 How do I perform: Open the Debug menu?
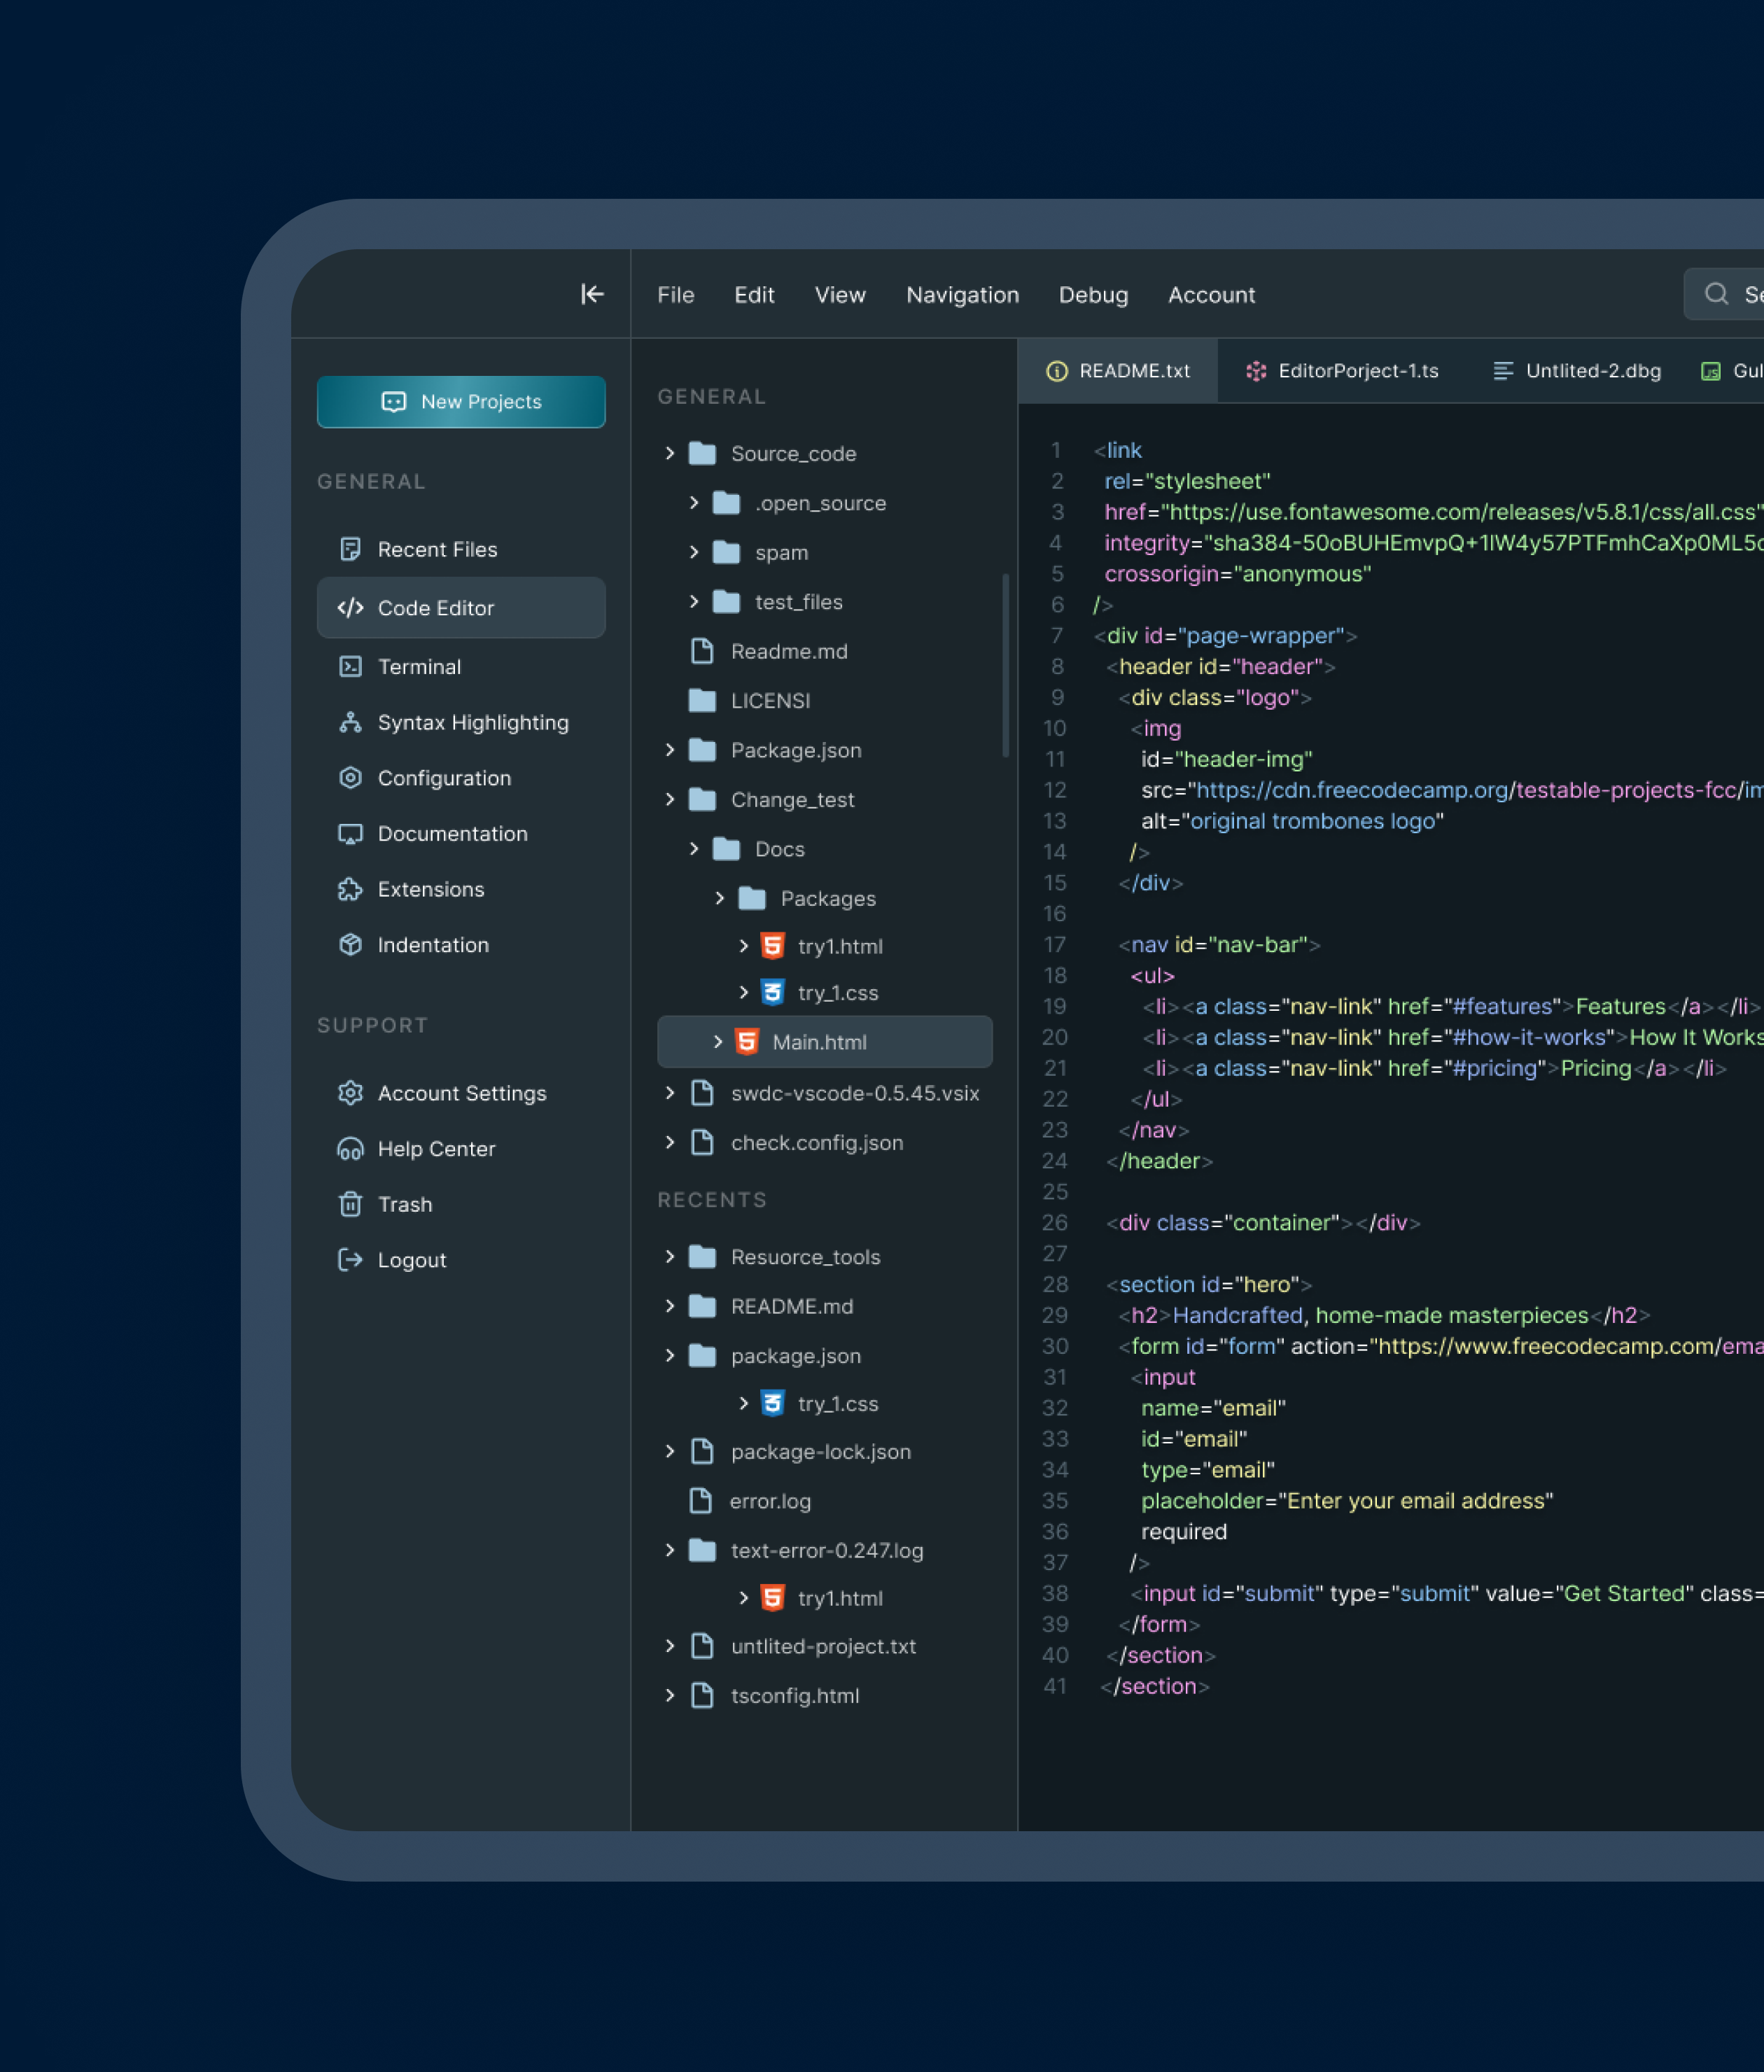click(x=1093, y=295)
